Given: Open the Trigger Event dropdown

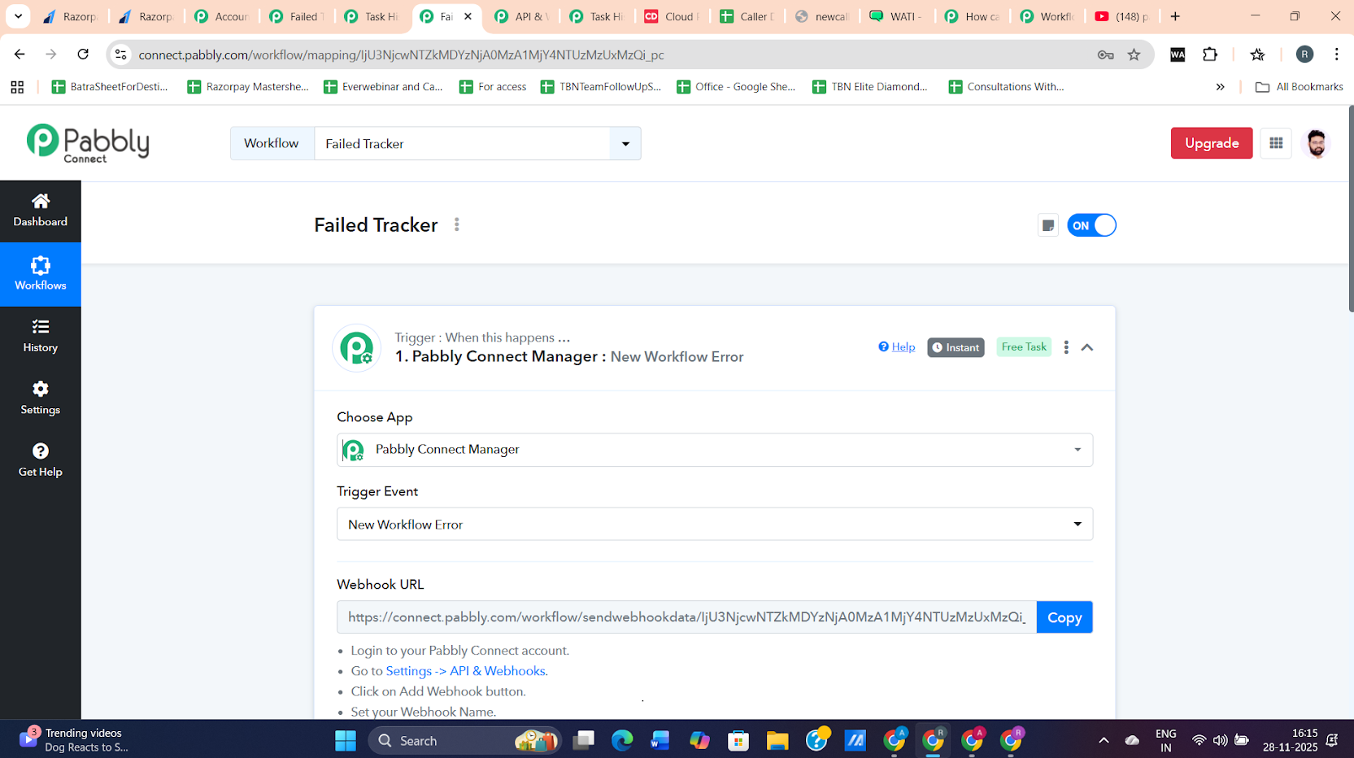Looking at the screenshot, I should click(x=714, y=525).
